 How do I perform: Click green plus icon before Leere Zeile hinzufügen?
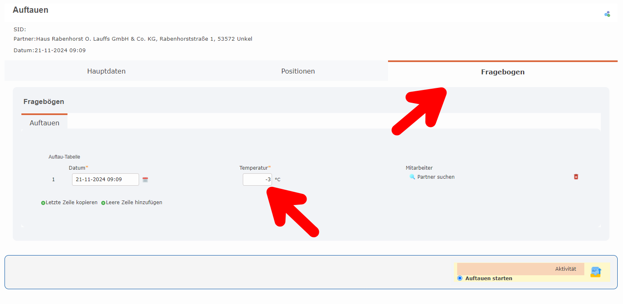pyautogui.click(x=103, y=203)
